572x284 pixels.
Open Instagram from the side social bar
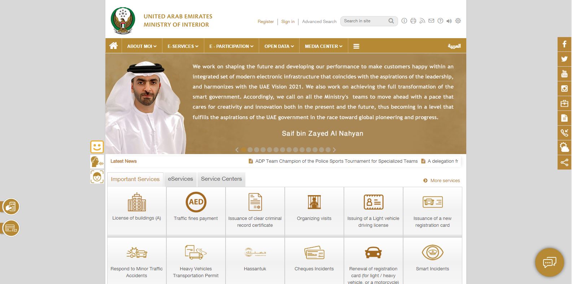(x=564, y=89)
